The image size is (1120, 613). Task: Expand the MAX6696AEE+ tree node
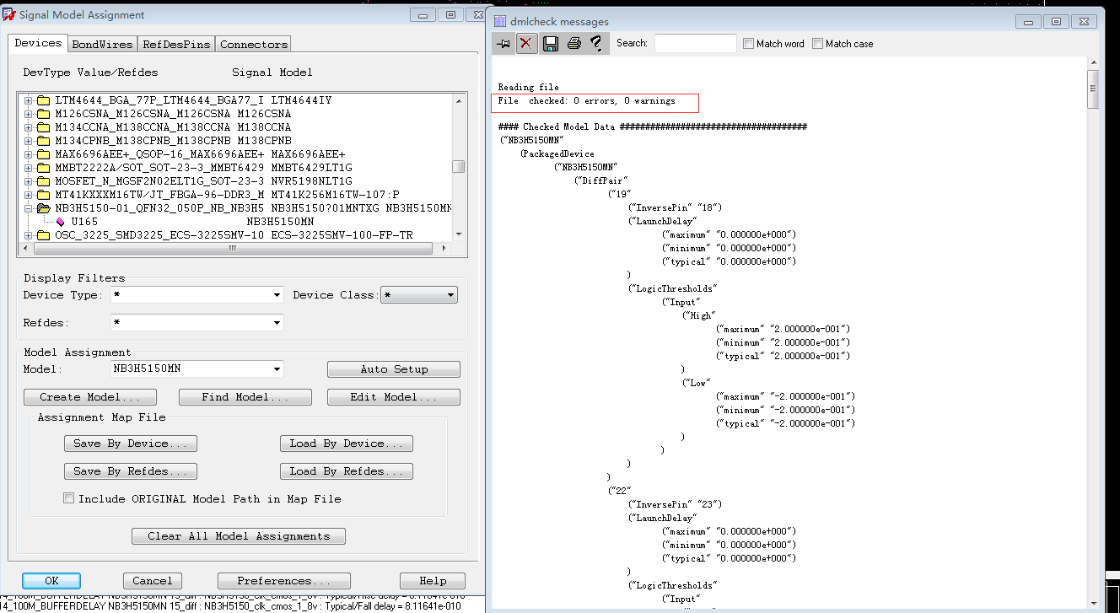tap(28, 154)
